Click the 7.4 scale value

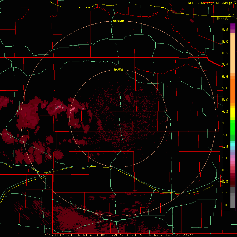(x=225, y=65)
